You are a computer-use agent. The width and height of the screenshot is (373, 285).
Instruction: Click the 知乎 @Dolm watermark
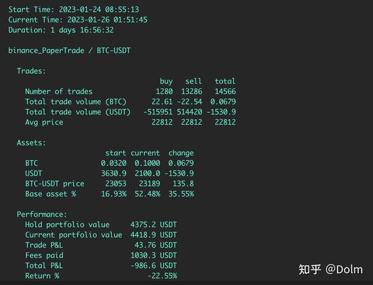pyautogui.click(x=331, y=269)
